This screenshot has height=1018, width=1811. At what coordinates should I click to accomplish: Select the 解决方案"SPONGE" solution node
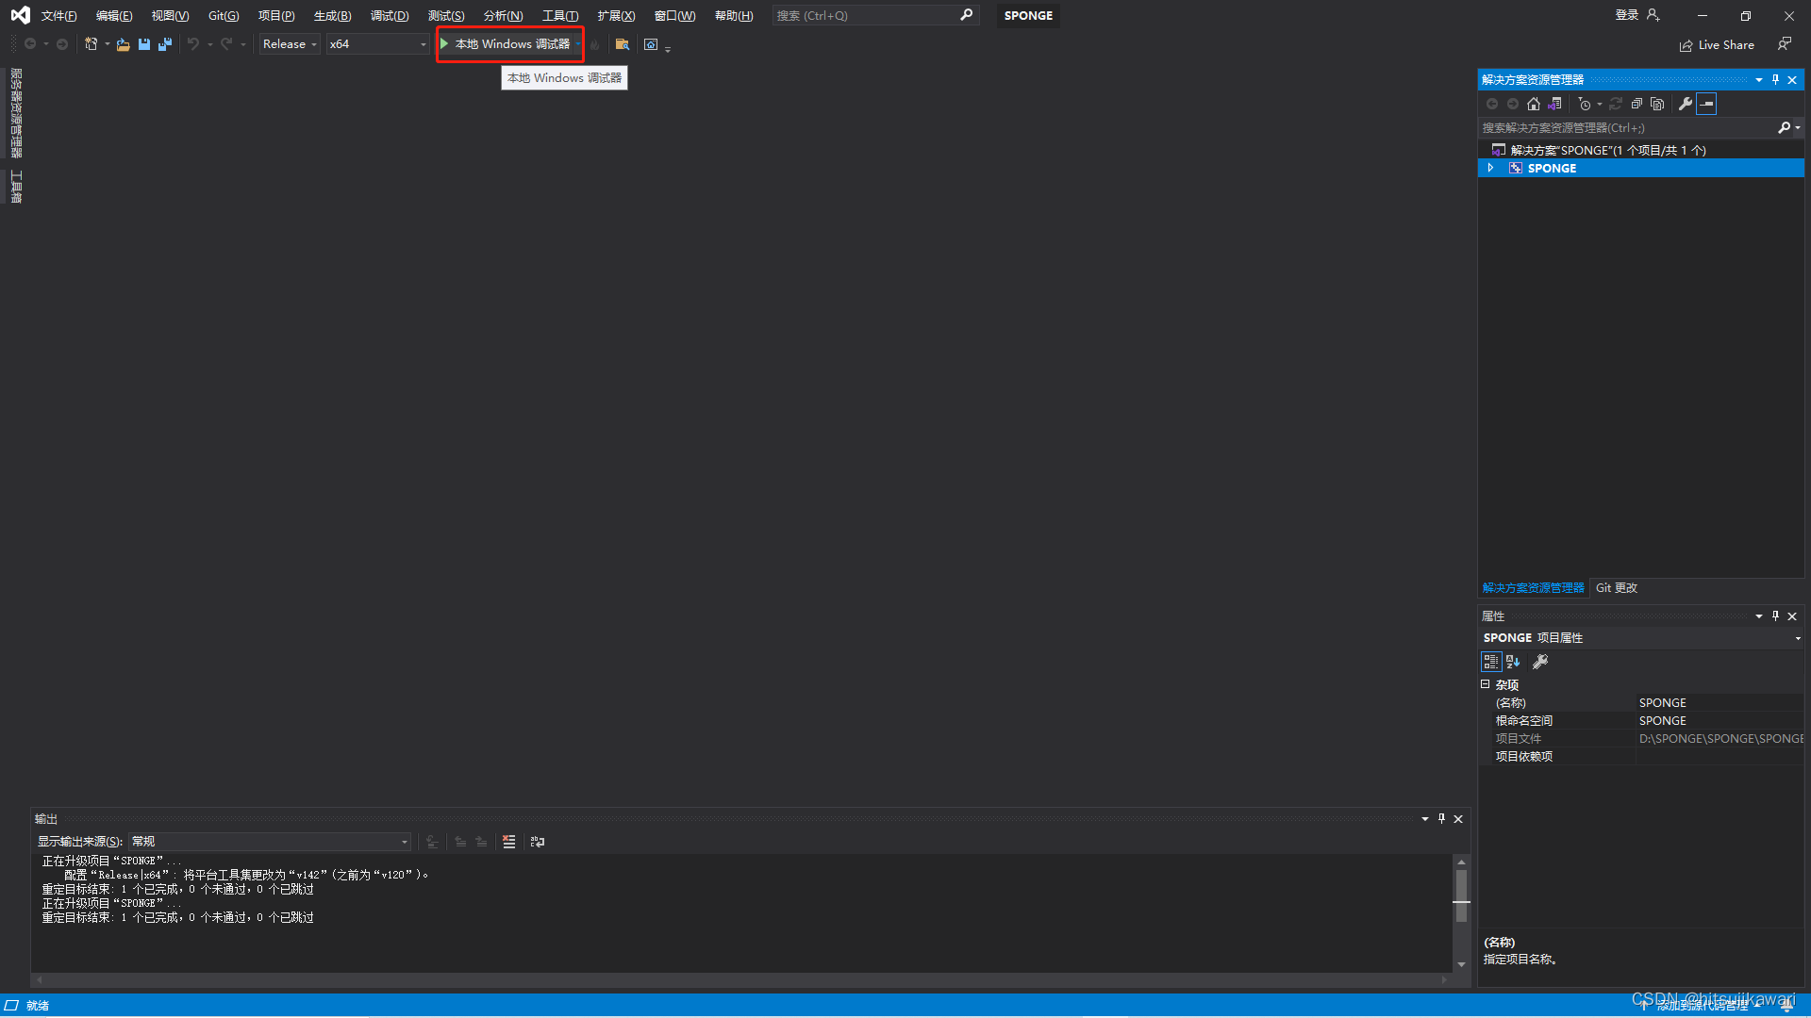coord(1607,150)
